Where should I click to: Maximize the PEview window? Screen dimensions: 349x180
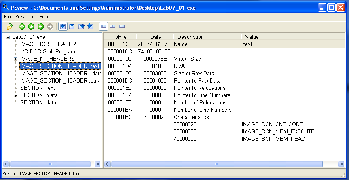[332, 8]
